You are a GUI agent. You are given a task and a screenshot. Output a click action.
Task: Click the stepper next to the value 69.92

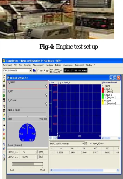coord(36,157)
